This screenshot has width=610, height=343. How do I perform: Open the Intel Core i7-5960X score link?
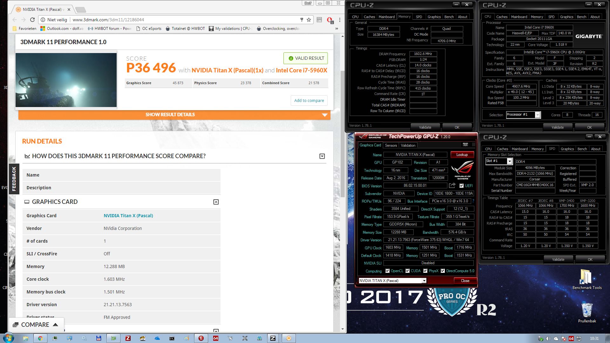(x=302, y=71)
